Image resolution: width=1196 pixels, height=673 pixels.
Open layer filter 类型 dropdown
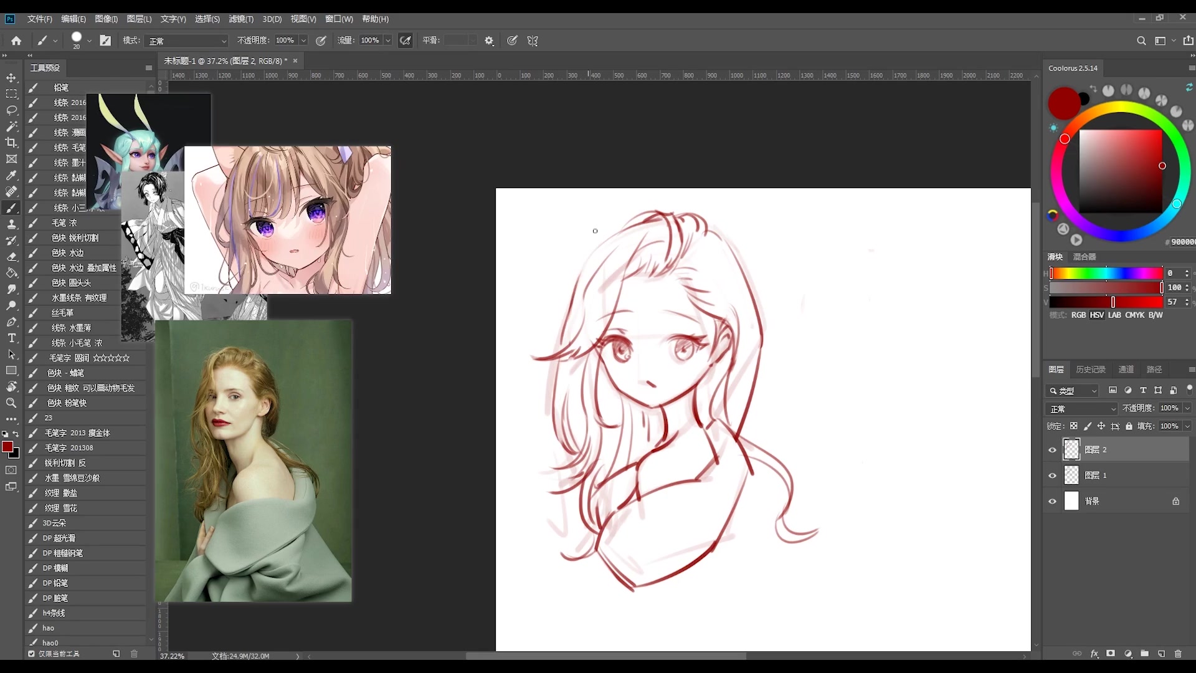[1072, 391]
